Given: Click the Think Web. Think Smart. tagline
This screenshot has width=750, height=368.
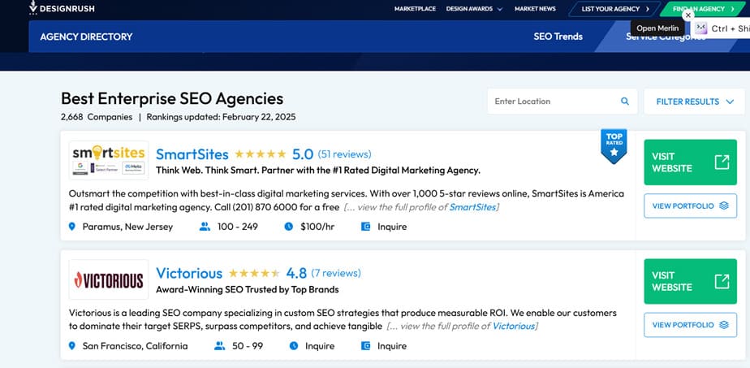Looking at the screenshot, I should [x=318, y=171].
